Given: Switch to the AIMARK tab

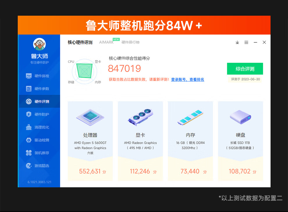Looking at the screenshot, I should point(106,42).
